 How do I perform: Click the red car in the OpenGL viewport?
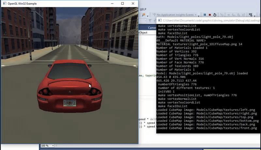(69, 86)
